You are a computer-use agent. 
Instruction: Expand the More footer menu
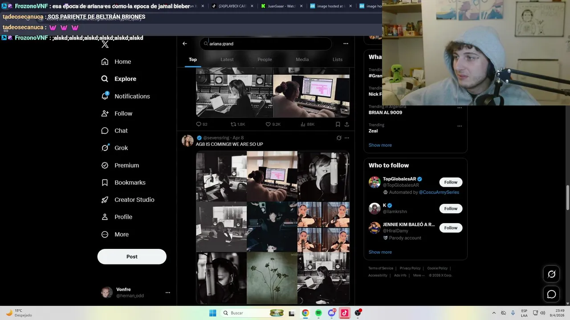(x=419, y=276)
